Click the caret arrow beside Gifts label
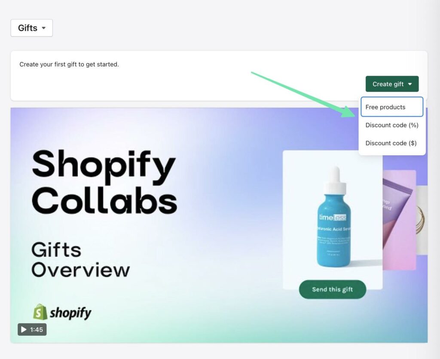The width and height of the screenshot is (440, 359). (43, 28)
